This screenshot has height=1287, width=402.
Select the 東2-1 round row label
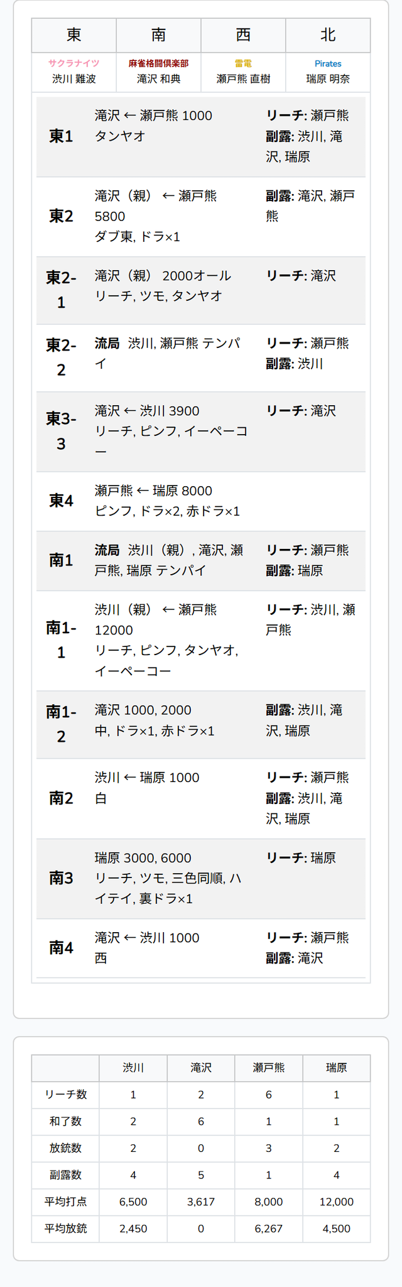(61, 290)
